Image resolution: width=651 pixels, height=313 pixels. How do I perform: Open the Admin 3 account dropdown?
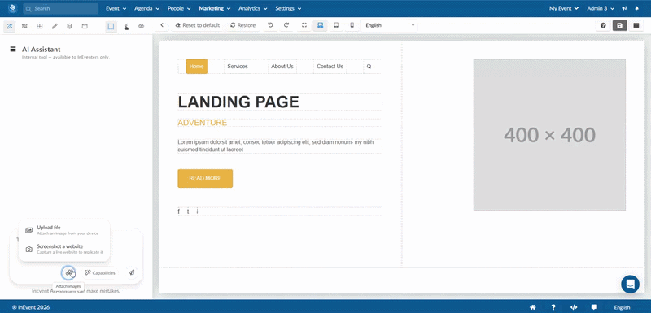(601, 8)
